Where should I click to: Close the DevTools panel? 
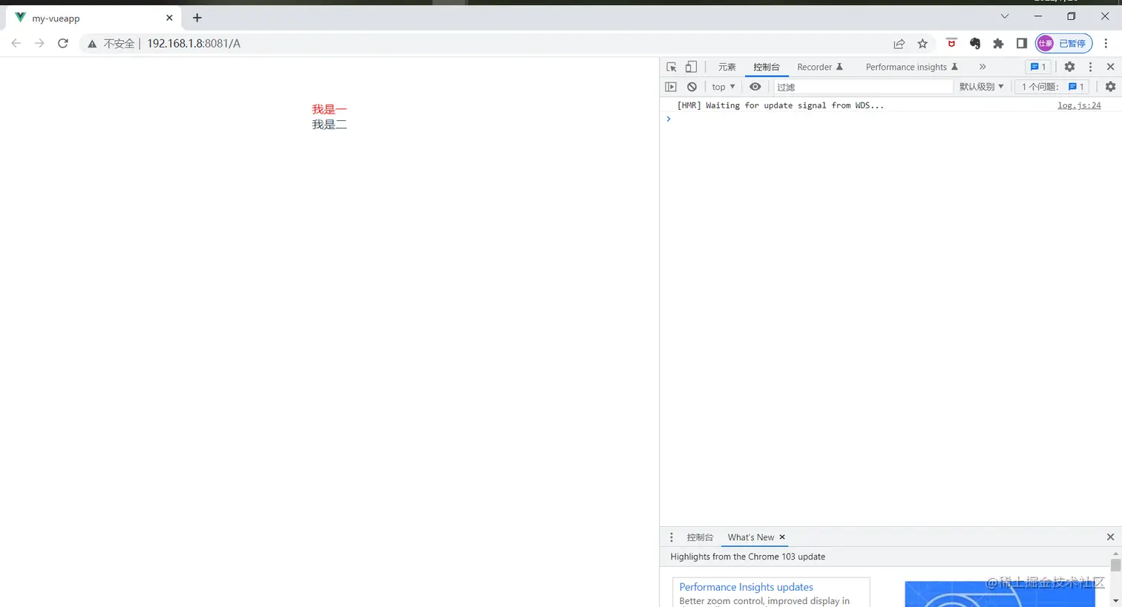[1111, 67]
